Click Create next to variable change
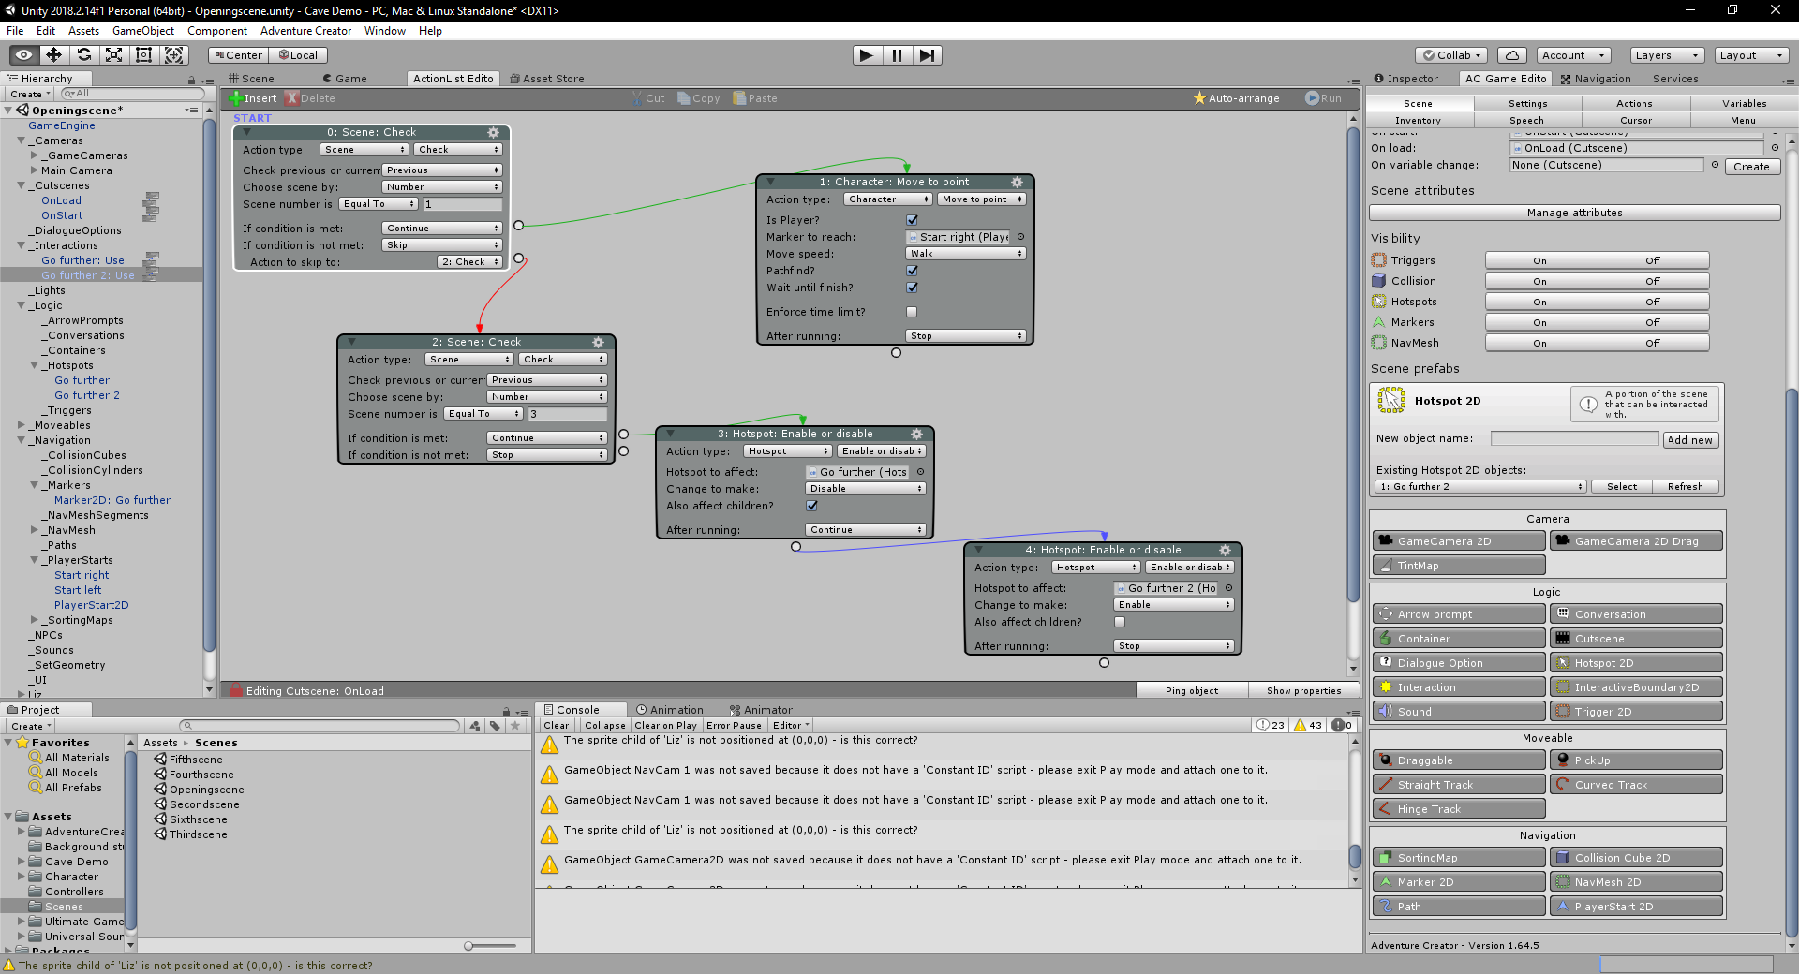Screen dimensions: 1799x974 [x=1751, y=167]
